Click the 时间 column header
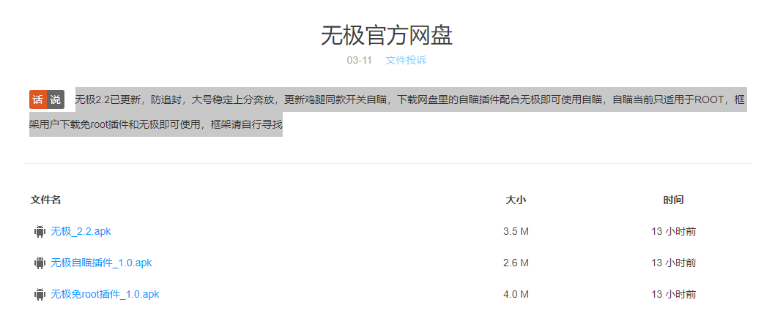 [673, 200]
